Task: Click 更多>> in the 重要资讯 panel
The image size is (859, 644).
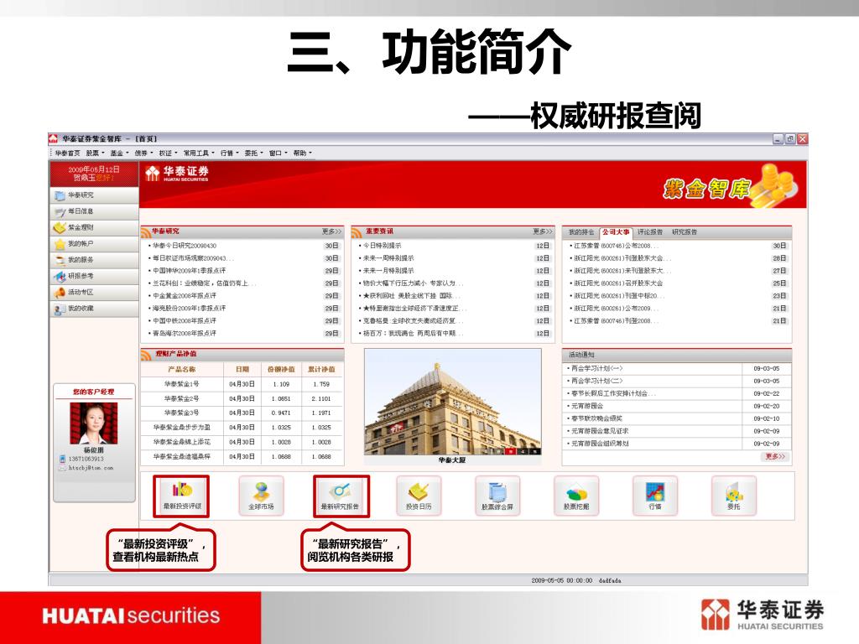Action: point(543,232)
